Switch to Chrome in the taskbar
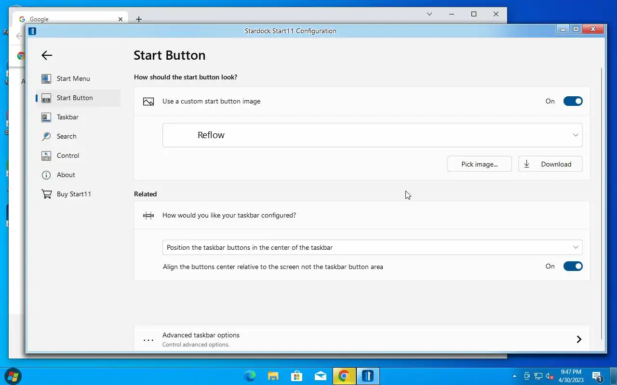The width and height of the screenshot is (617, 385). click(x=344, y=376)
